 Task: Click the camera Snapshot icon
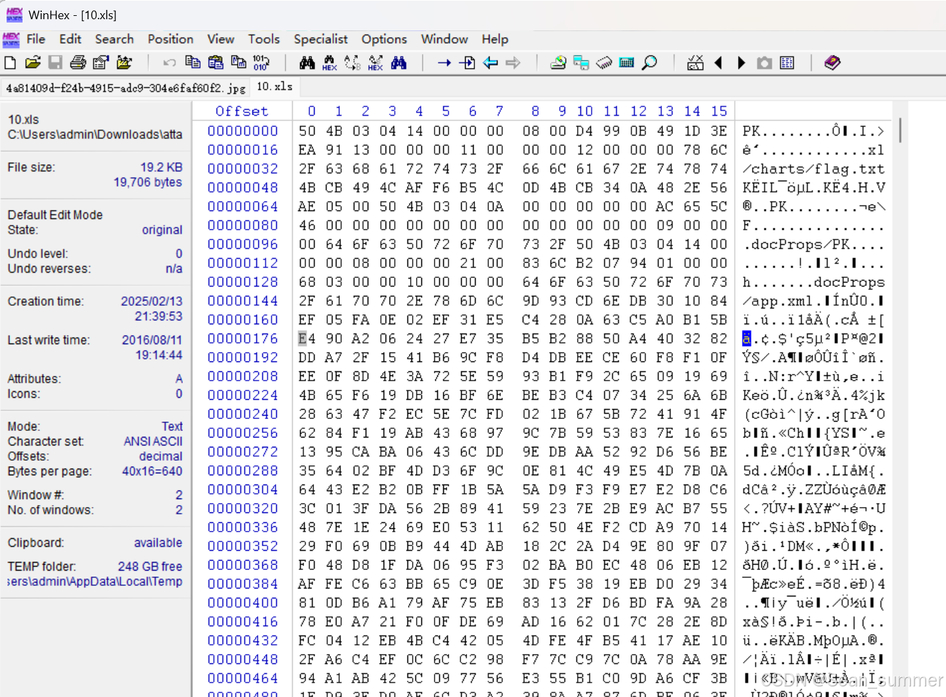pyautogui.click(x=764, y=63)
